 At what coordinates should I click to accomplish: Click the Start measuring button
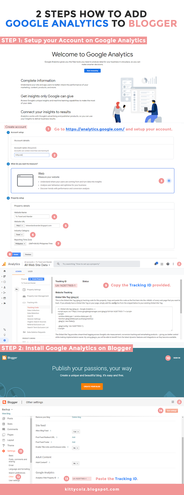tap(92, 71)
